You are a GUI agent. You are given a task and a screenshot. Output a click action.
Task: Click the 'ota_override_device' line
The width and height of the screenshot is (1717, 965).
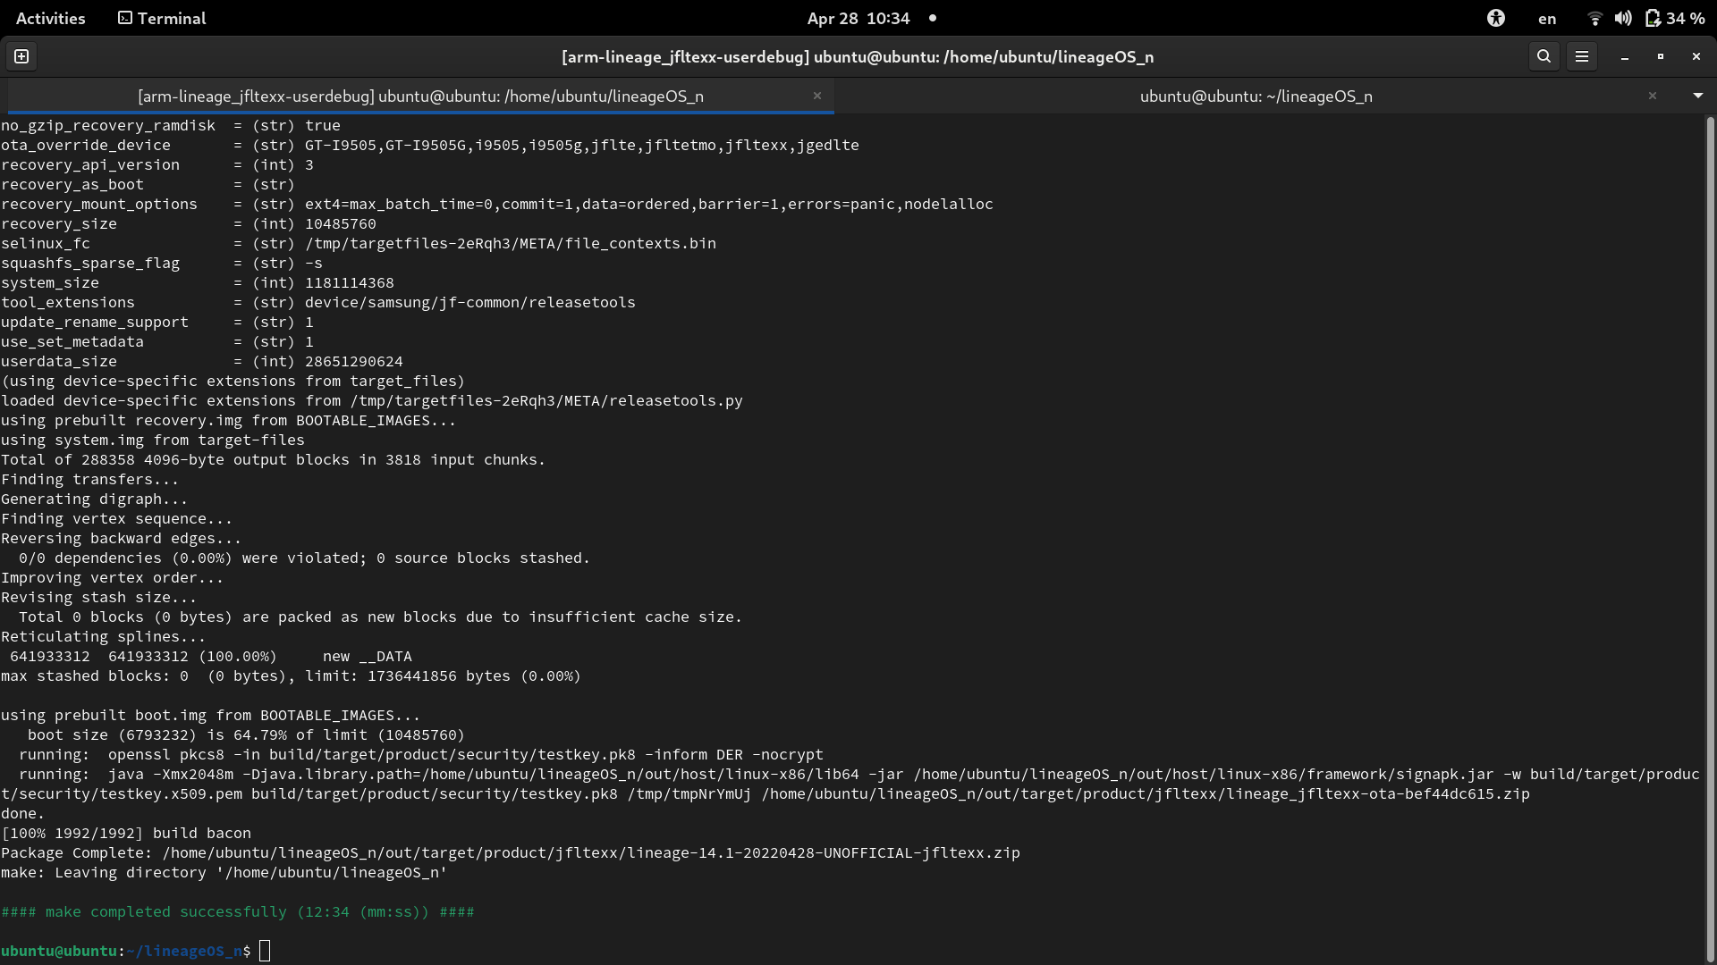pos(430,145)
